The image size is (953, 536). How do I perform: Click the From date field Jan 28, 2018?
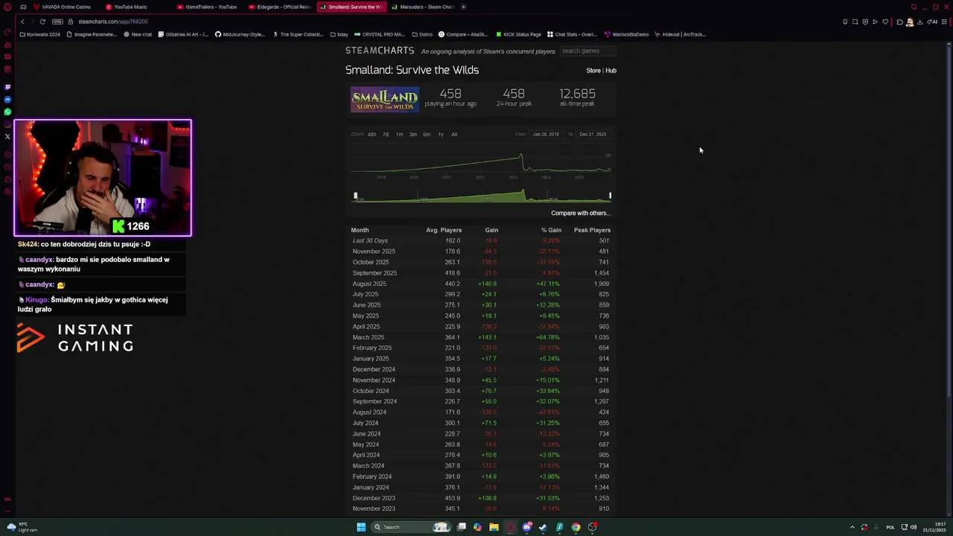point(546,135)
